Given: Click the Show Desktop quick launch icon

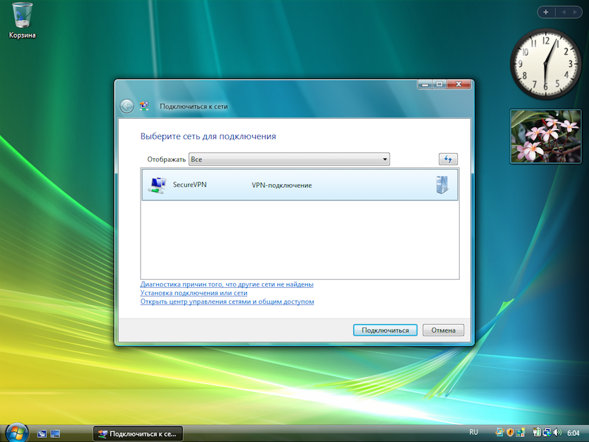Looking at the screenshot, I should [x=42, y=433].
